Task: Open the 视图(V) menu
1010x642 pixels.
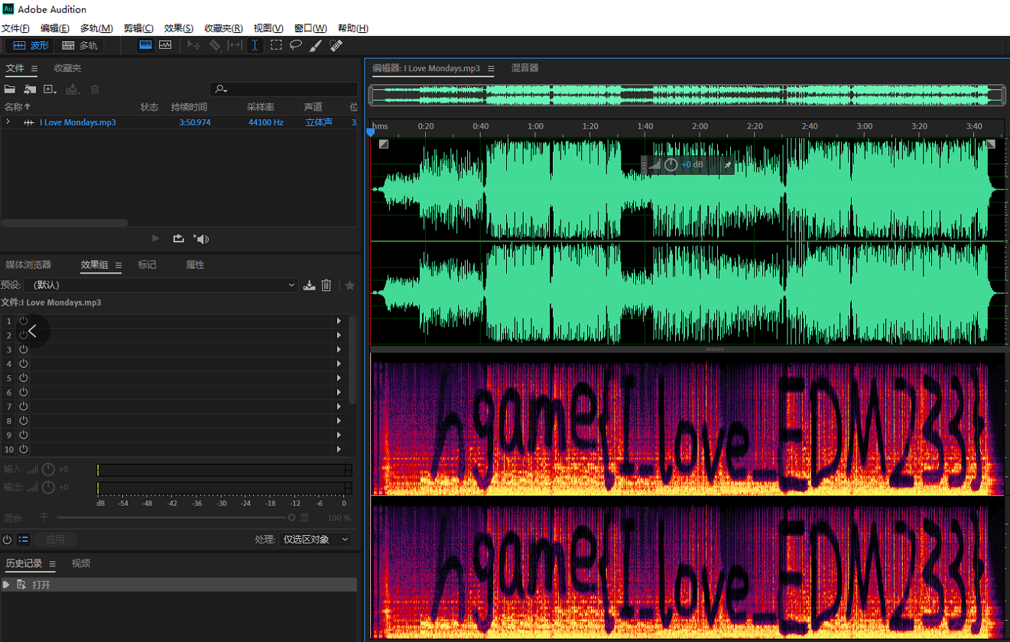Action: coord(268,28)
